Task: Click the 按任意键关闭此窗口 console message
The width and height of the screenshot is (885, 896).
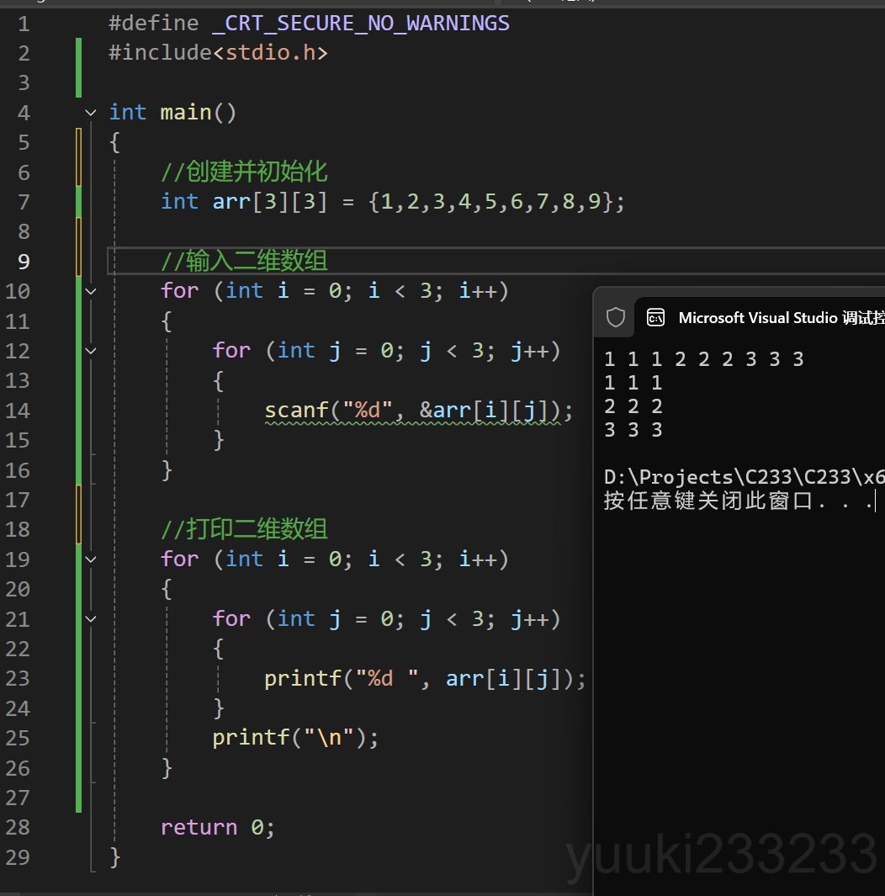Action: pyautogui.click(x=739, y=501)
